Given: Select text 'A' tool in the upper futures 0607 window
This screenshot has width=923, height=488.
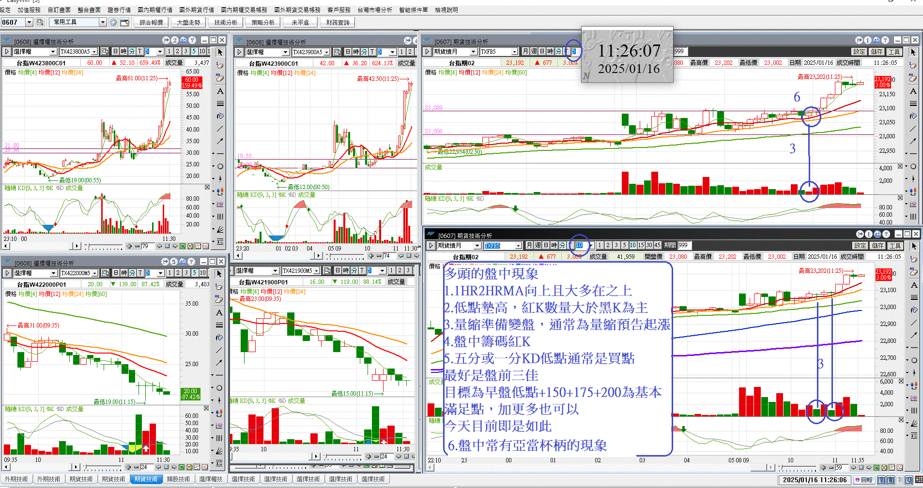Looking at the screenshot, I should (913, 91).
